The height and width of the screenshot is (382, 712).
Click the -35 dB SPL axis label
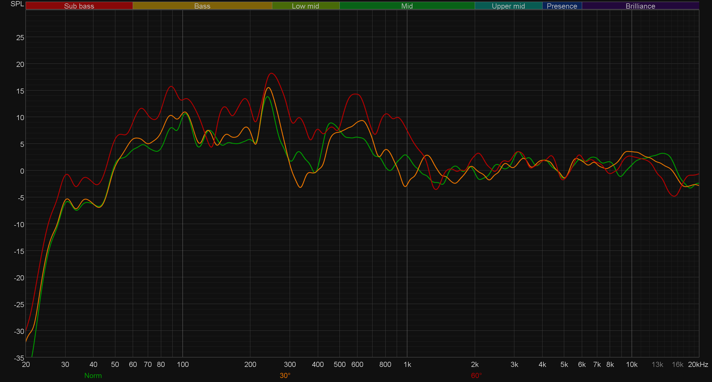click(x=19, y=358)
